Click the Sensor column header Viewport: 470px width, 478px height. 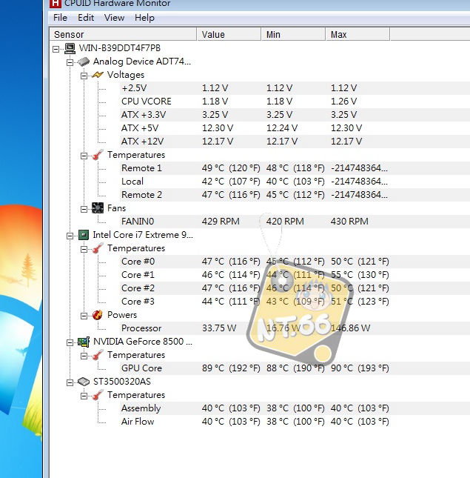click(x=123, y=34)
